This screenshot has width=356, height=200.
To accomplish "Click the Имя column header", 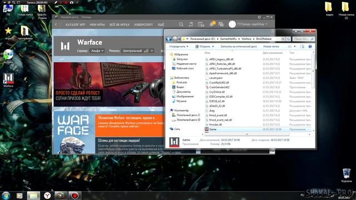I will click(207, 53).
